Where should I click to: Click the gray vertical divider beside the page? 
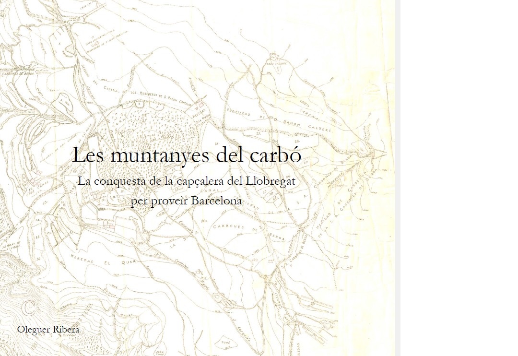(398, 178)
